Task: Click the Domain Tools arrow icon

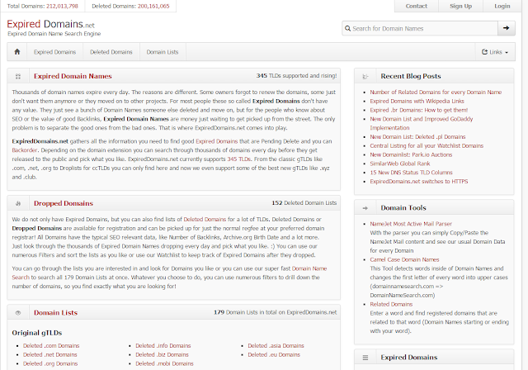Action: click(365, 208)
